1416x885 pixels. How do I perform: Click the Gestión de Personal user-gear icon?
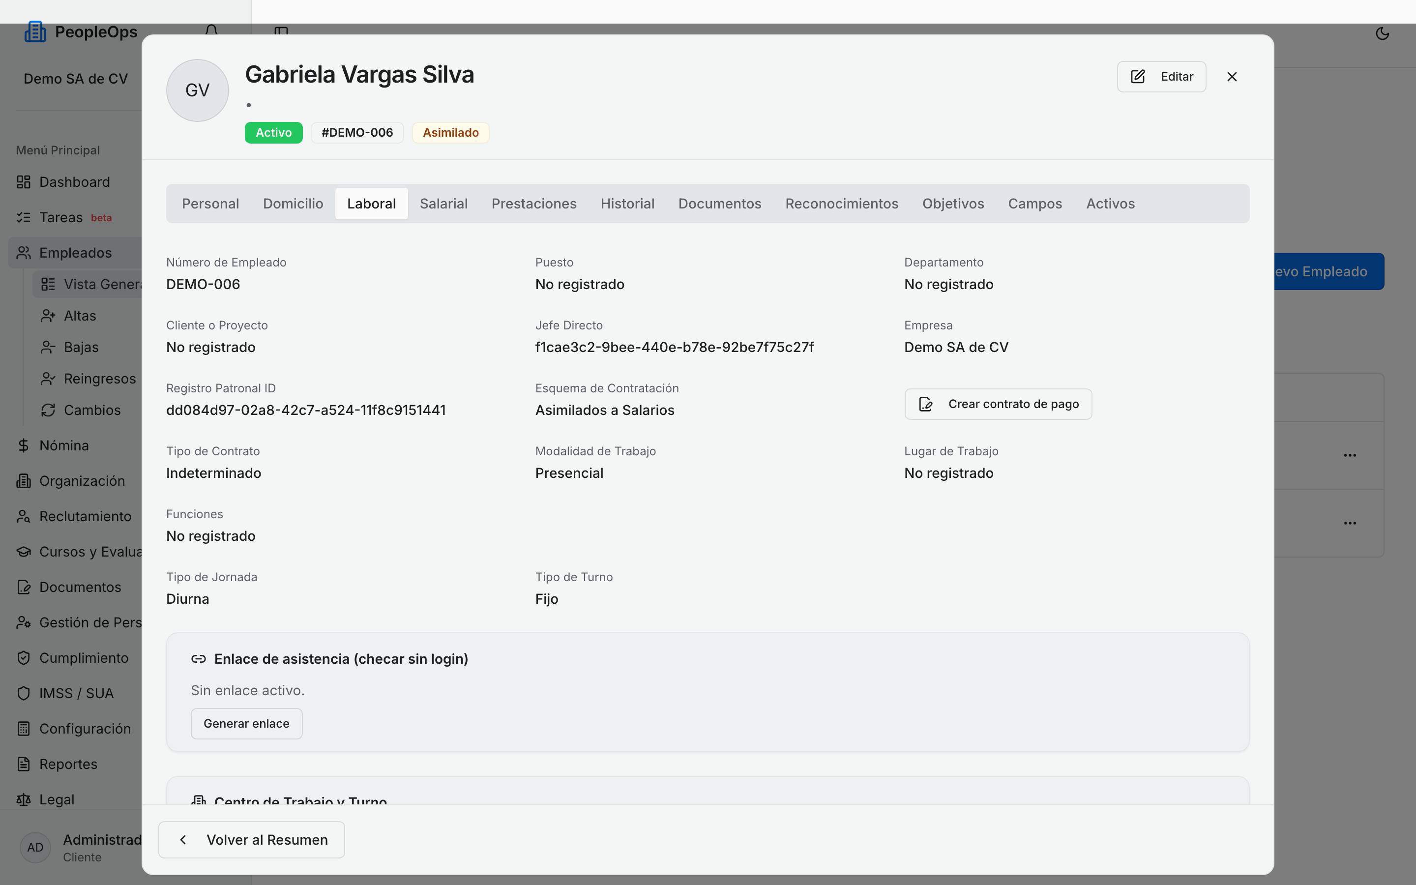pyautogui.click(x=24, y=623)
